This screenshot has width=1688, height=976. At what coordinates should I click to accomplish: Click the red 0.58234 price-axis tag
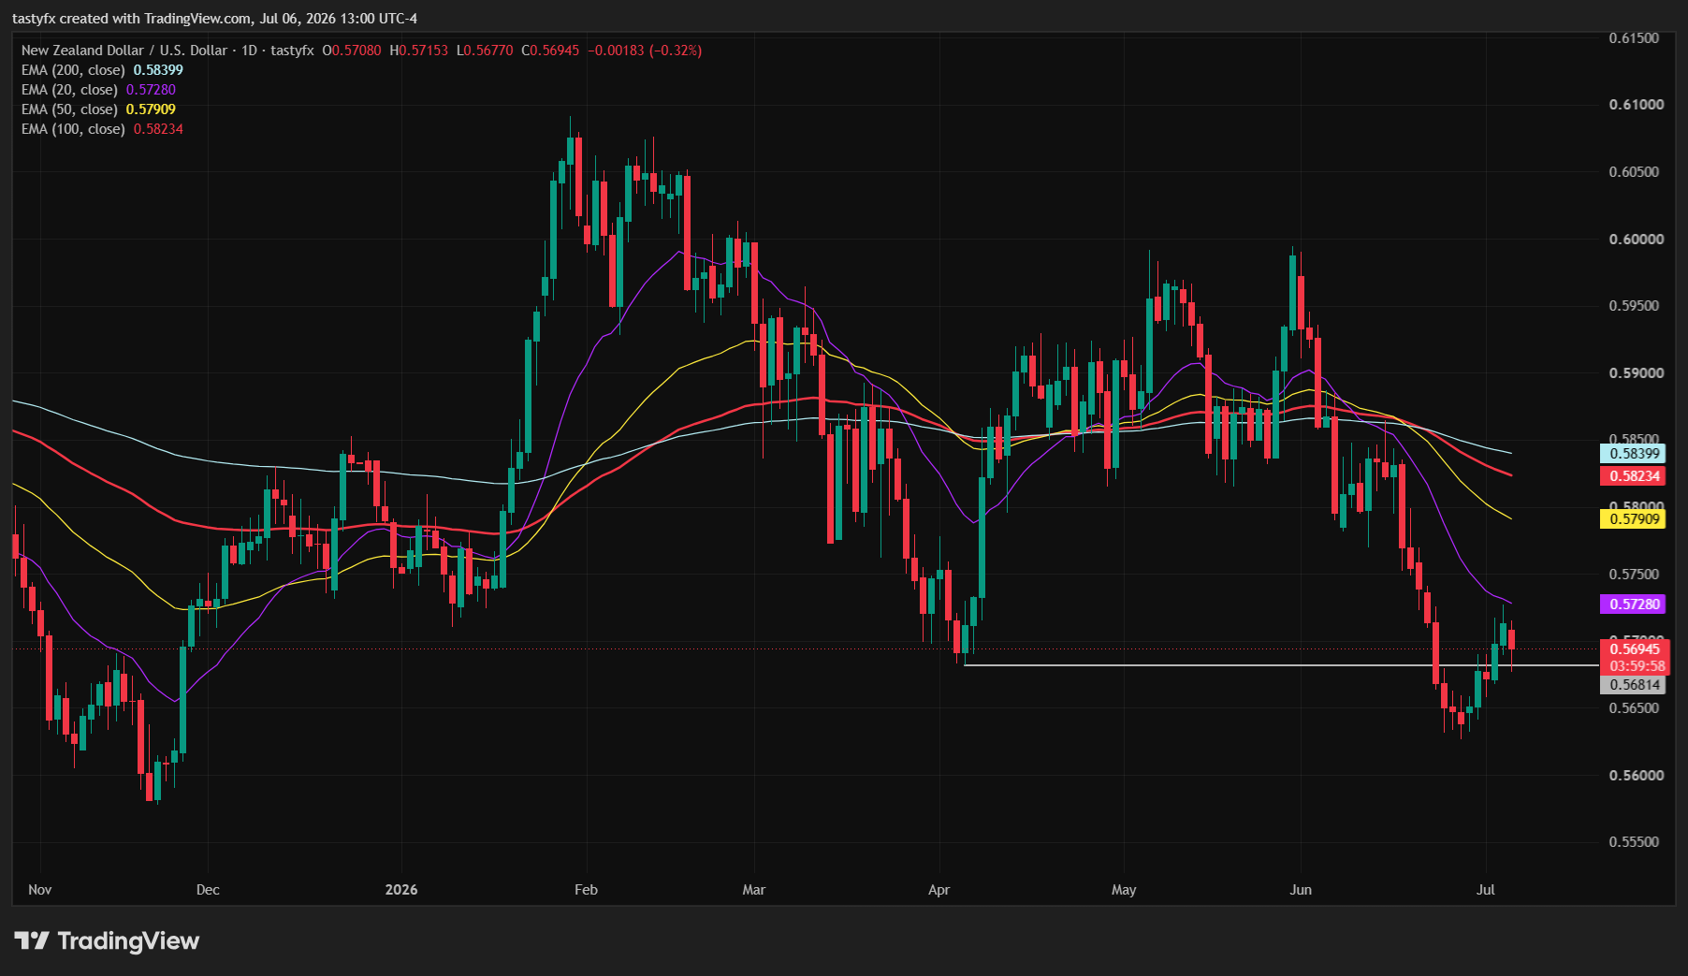point(1633,475)
